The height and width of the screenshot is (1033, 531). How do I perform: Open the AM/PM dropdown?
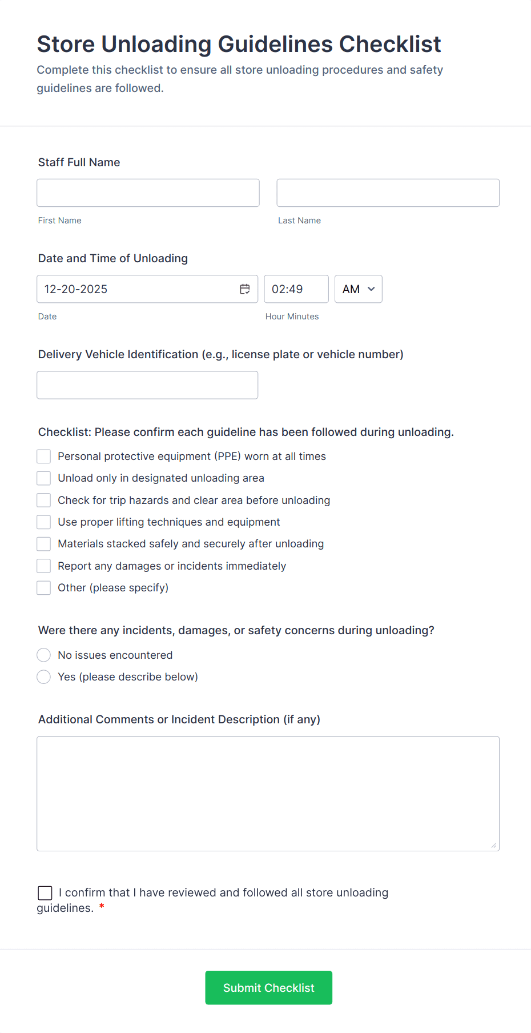[358, 289]
